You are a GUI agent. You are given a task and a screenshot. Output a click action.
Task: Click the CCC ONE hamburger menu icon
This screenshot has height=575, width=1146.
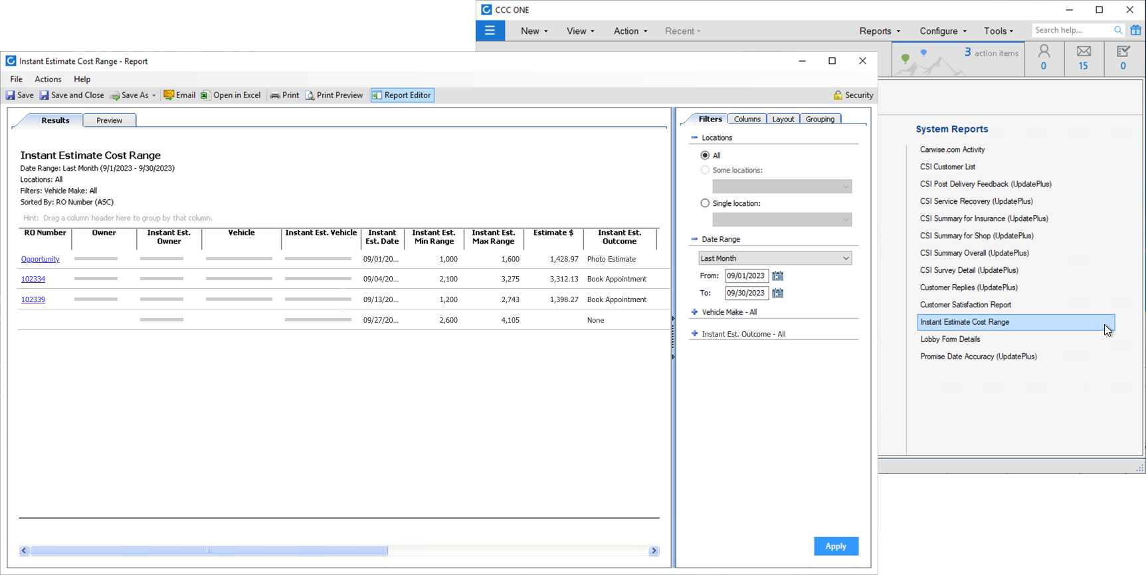tap(490, 31)
